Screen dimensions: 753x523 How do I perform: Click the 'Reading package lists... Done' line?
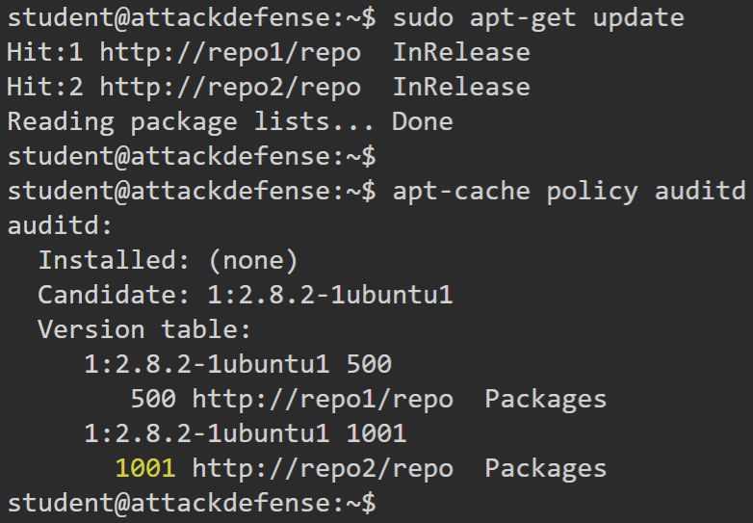[230, 122]
